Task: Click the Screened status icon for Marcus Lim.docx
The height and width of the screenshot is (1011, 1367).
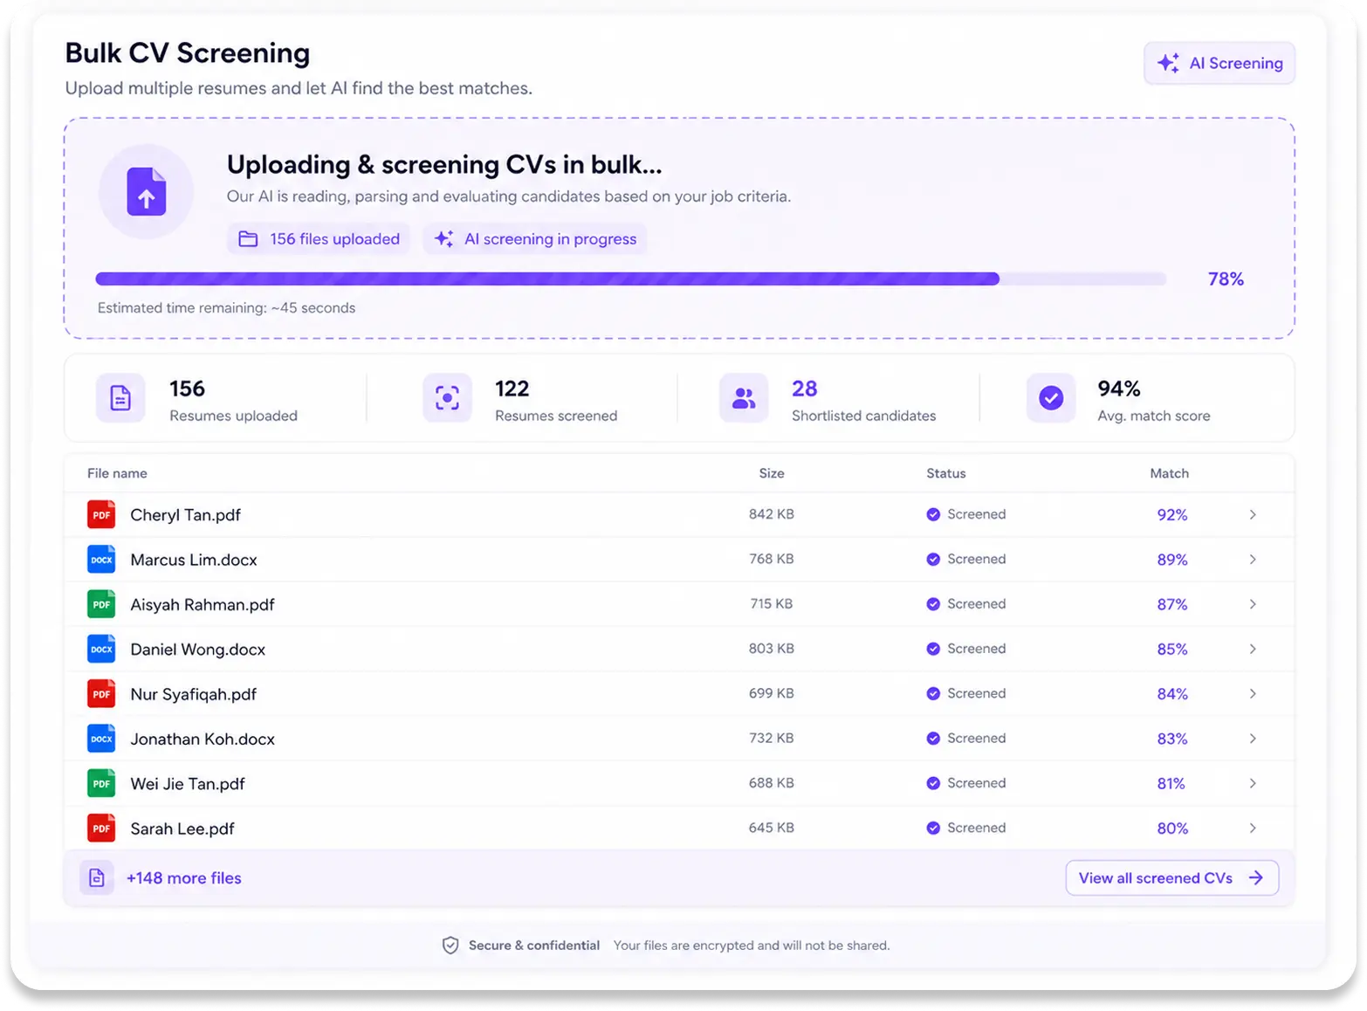Action: (933, 559)
